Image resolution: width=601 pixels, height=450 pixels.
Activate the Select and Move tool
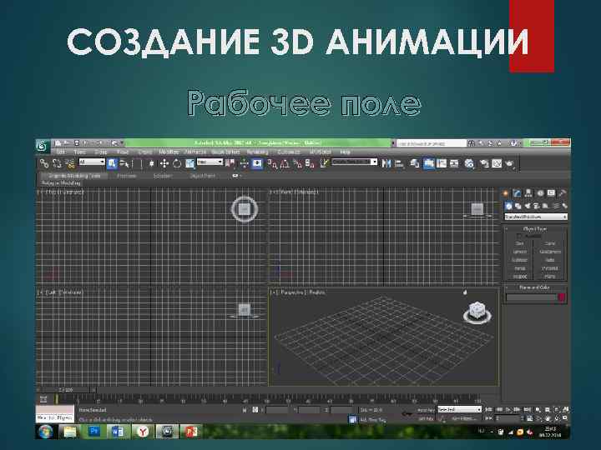pos(164,164)
